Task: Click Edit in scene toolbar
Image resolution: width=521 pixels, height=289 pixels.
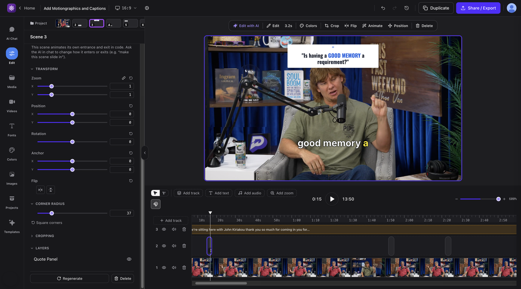Action: (x=273, y=26)
